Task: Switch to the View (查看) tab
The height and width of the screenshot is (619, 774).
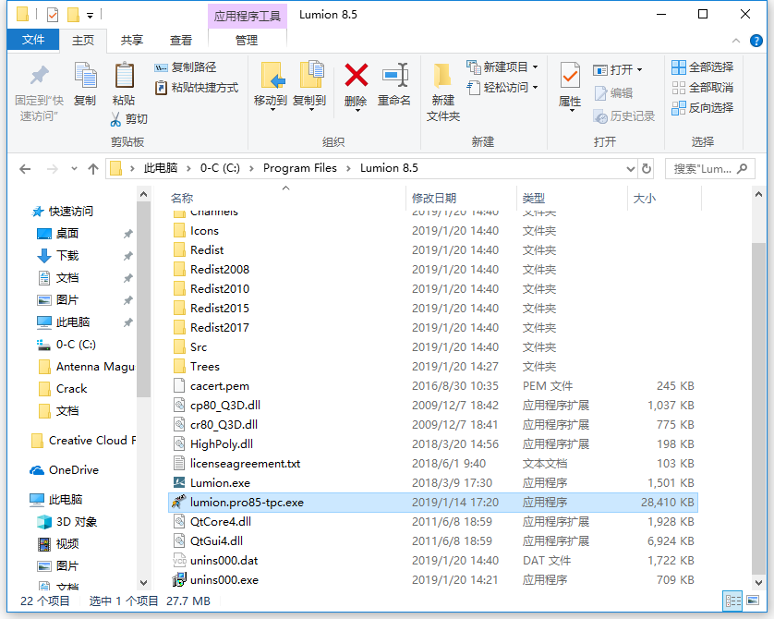Action: pyautogui.click(x=181, y=40)
